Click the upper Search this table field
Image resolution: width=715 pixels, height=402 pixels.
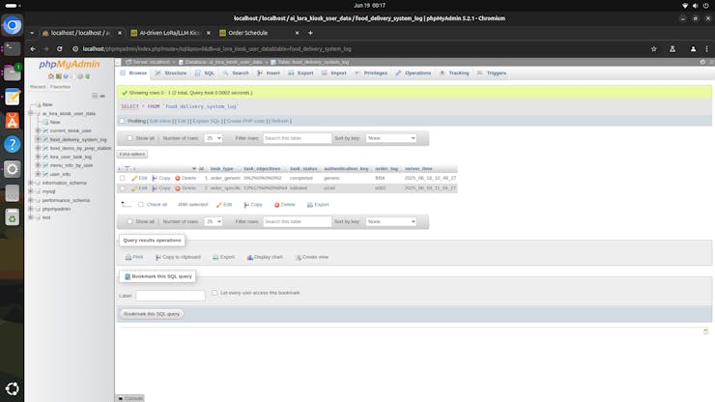[297, 138]
